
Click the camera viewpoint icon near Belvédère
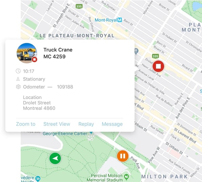point(38,178)
